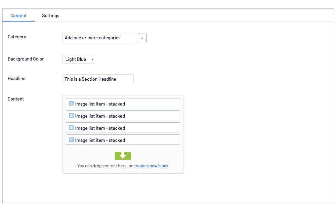Click the green drop-content arrow icon
The width and height of the screenshot is (336, 205).
(123, 156)
